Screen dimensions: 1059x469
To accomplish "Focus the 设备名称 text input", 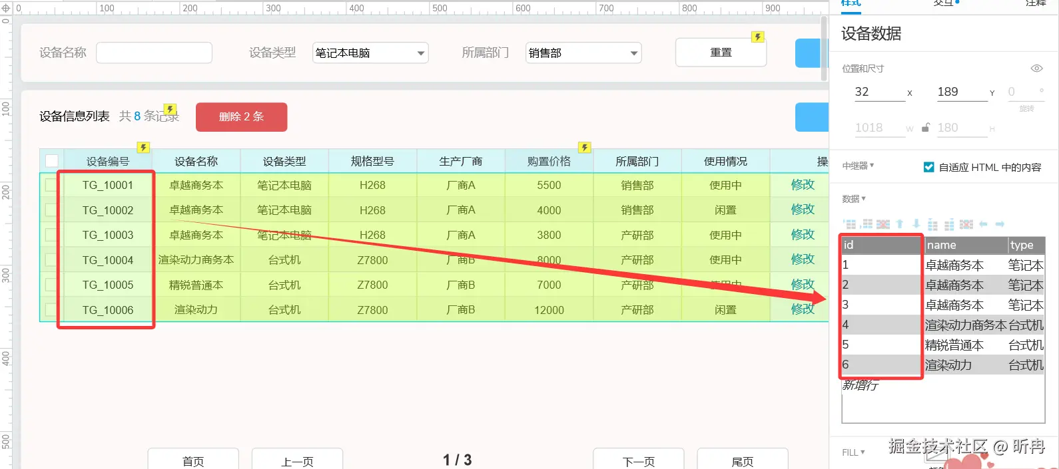I will [x=154, y=53].
